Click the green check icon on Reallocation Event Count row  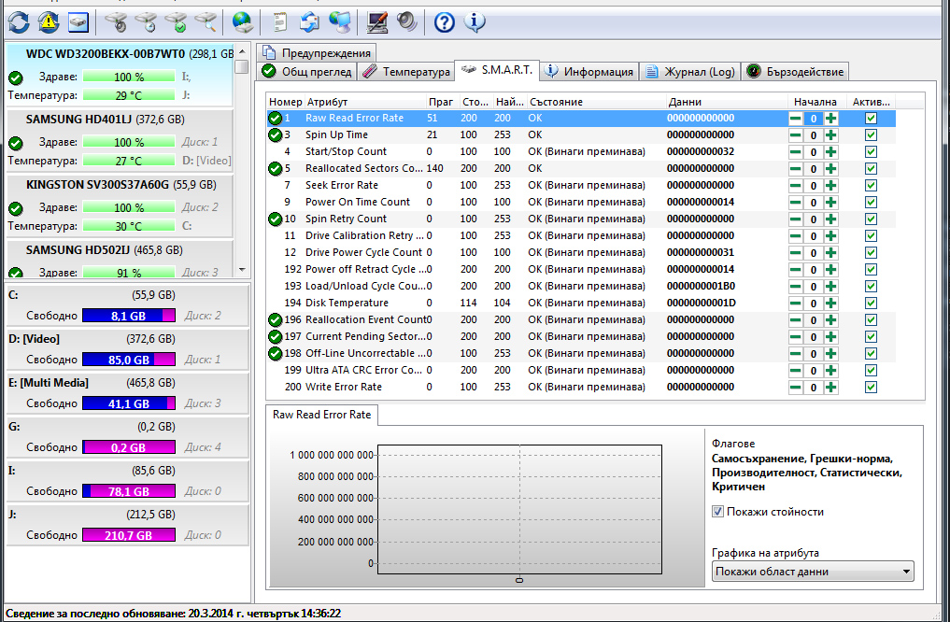[275, 319]
